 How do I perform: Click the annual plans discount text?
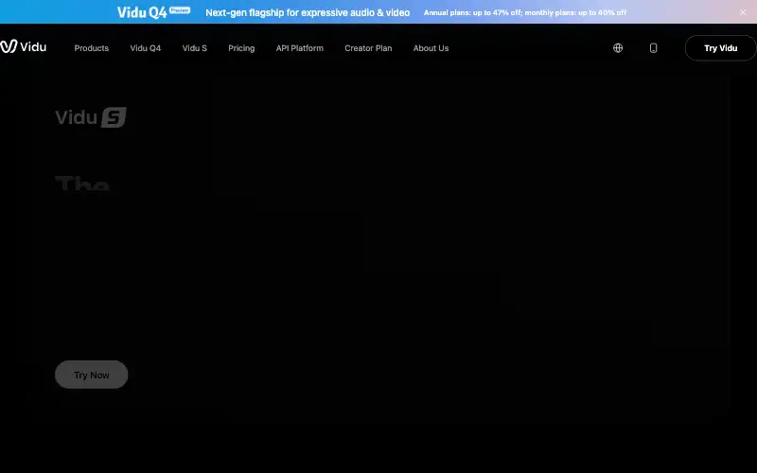click(525, 12)
